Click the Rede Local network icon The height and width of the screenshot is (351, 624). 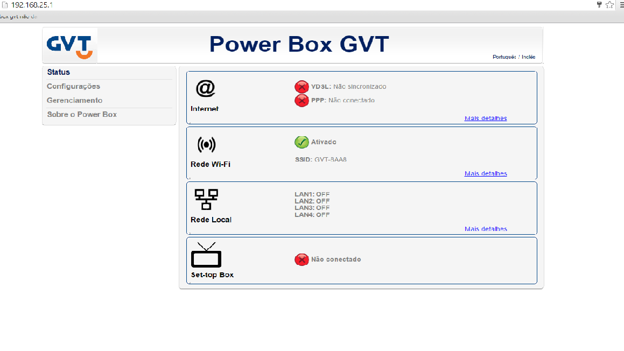(x=206, y=199)
